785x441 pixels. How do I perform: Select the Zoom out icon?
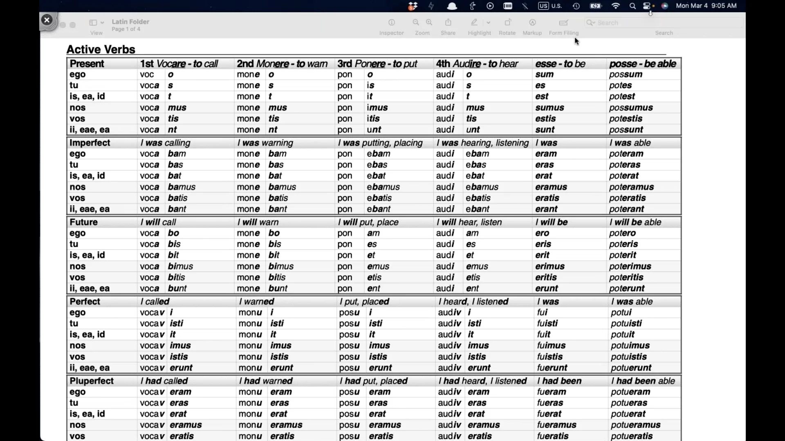[415, 22]
